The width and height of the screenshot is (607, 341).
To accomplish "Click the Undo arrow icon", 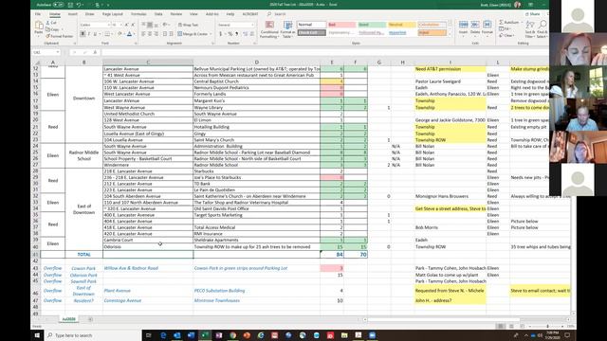I will [79, 5].
